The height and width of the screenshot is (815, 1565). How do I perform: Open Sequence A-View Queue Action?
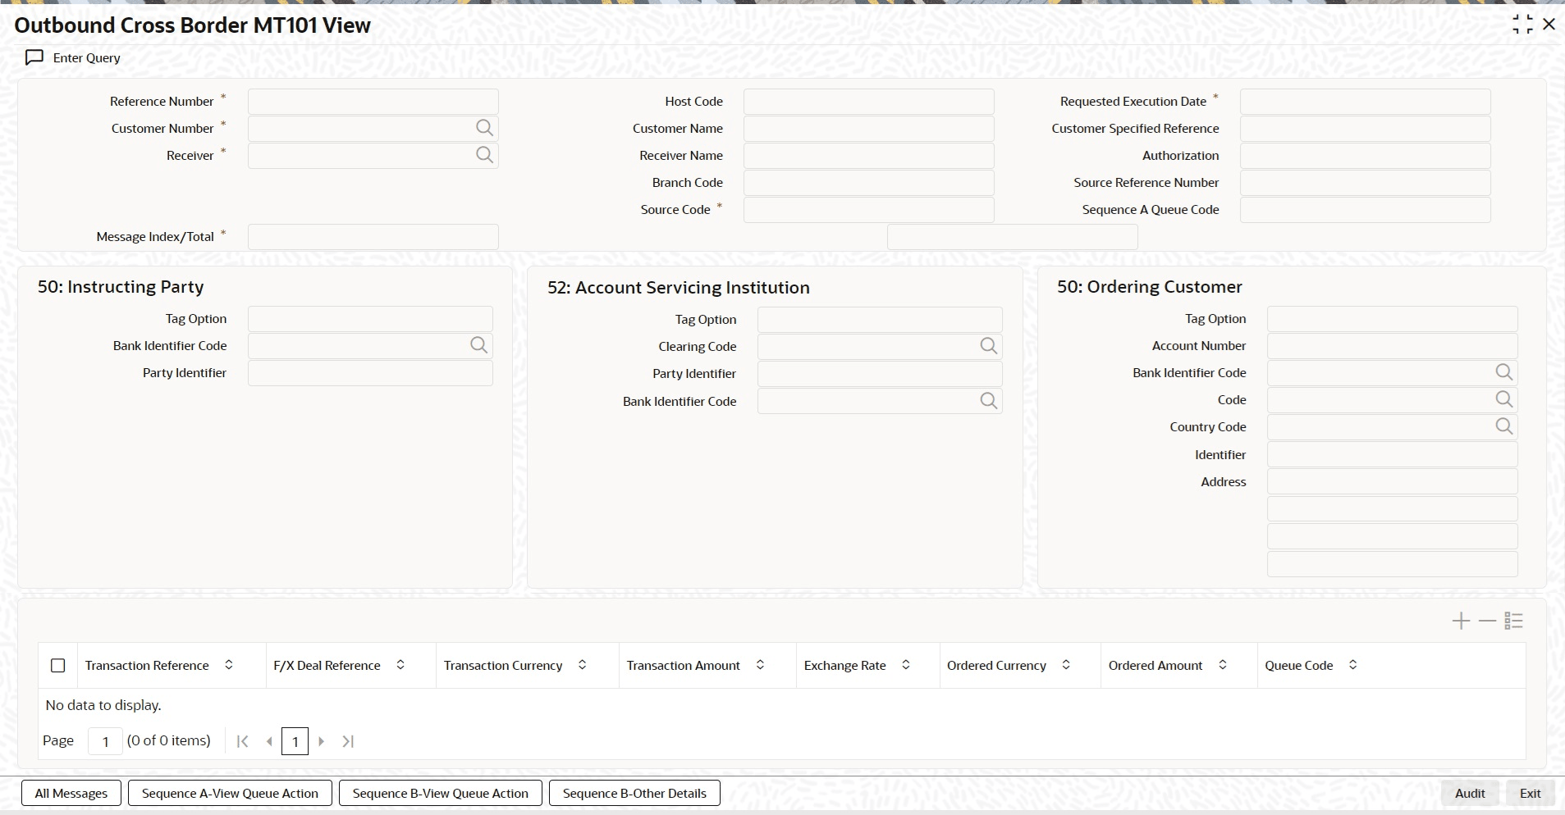[x=230, y=793]
